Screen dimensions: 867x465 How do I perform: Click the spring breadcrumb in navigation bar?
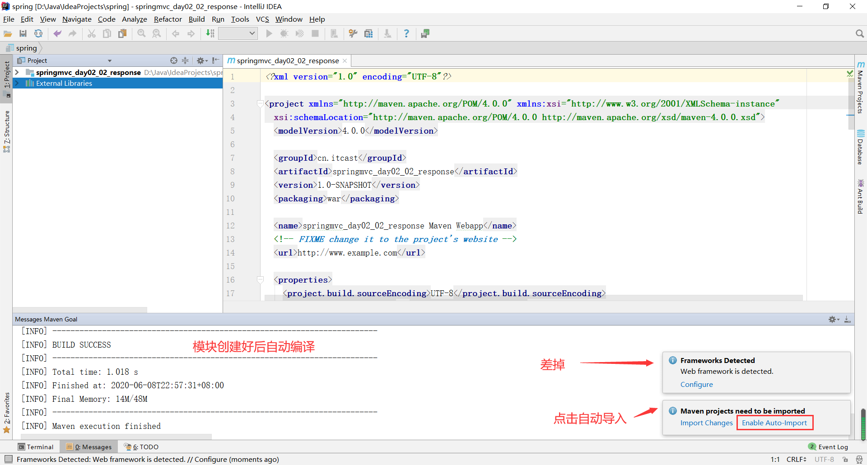[22, 48]
